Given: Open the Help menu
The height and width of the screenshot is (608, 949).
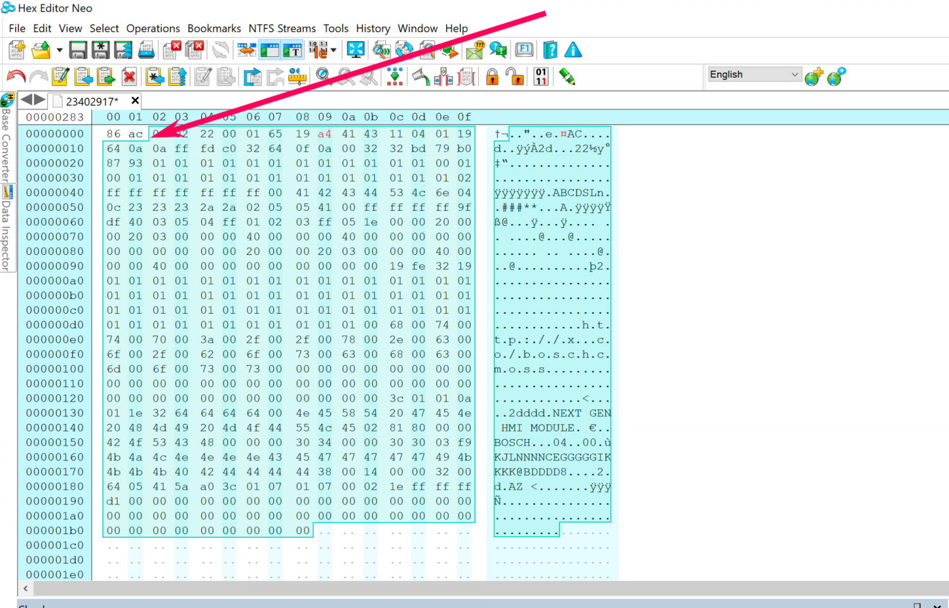Looking at the screenshot, I should pyautogui.click(x=456, y=28).
